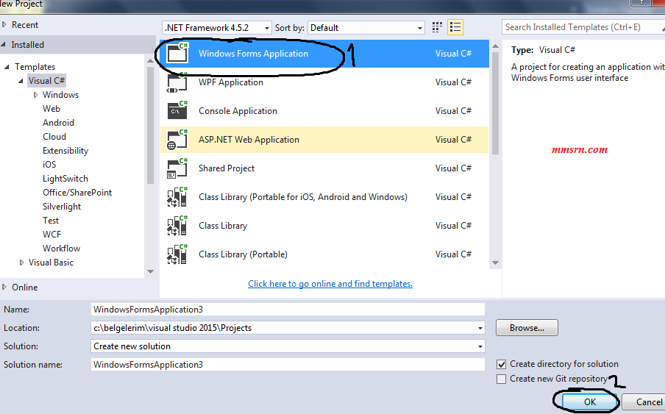This screenshot has width=665, height=414.
Task: Click the Class Library (Portable) template icon
Action: pyautogui.click(x=177, y=254)
